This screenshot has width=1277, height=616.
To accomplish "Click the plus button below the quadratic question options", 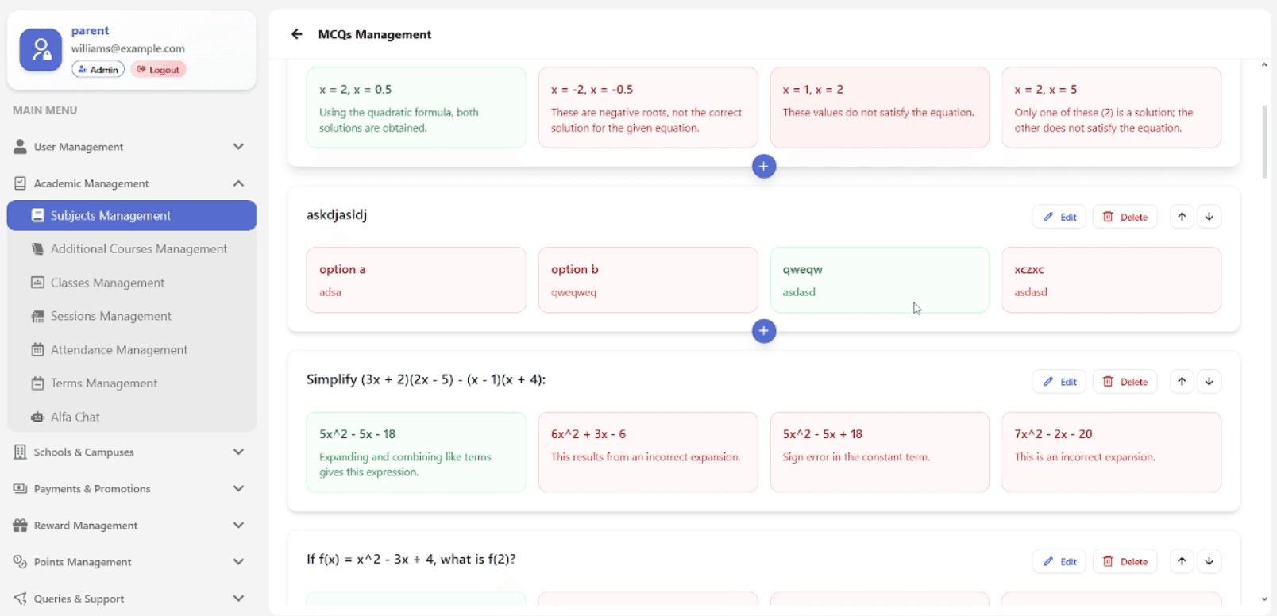I will click(x=763, y=167).
